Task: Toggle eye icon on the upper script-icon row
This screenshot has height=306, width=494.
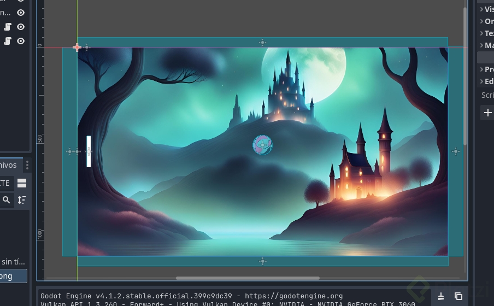Action: [21, 27]
